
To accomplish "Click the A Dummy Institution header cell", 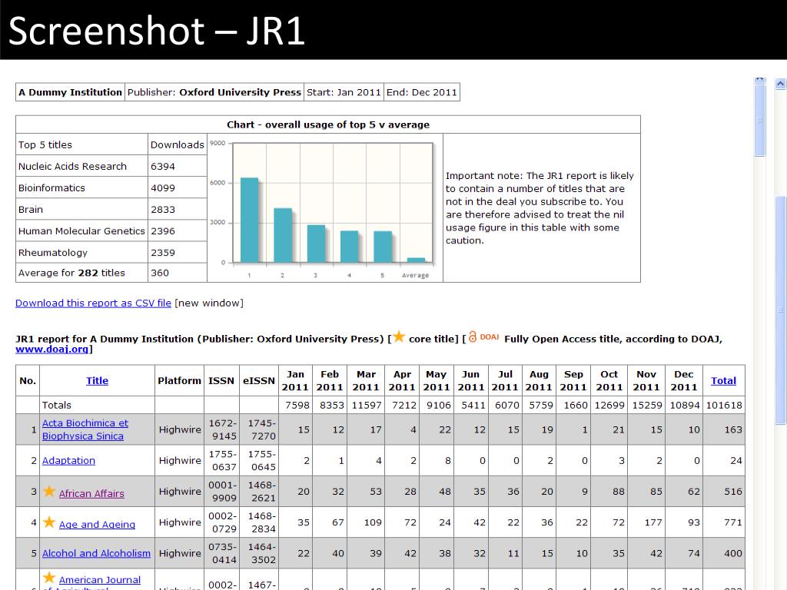I will pyautogui.click(x=70, y=92).
